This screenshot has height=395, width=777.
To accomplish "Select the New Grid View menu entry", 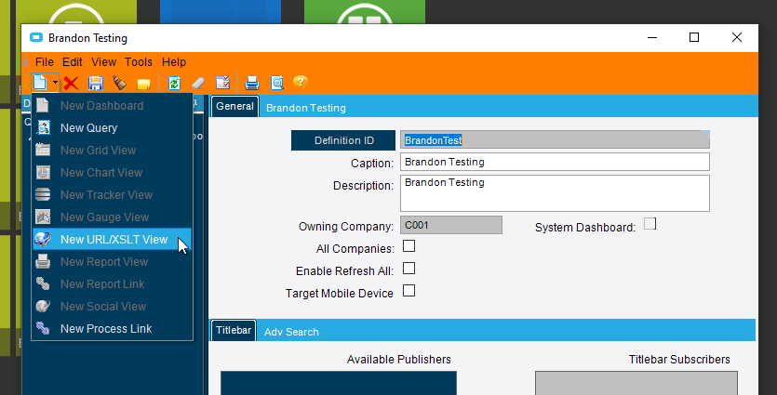I will (x=112, y=150).
